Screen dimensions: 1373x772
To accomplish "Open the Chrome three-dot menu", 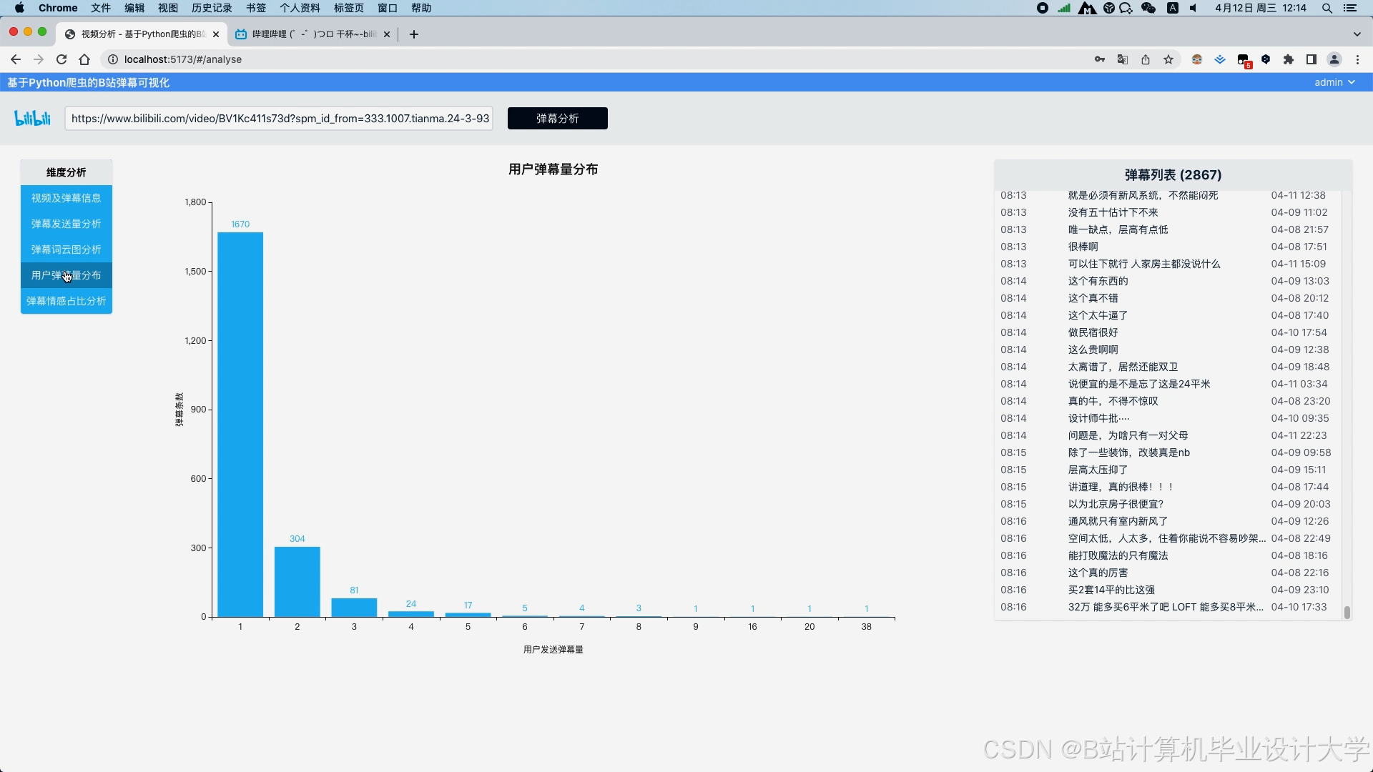I will pyautogui.click(x=1357, y=59).
